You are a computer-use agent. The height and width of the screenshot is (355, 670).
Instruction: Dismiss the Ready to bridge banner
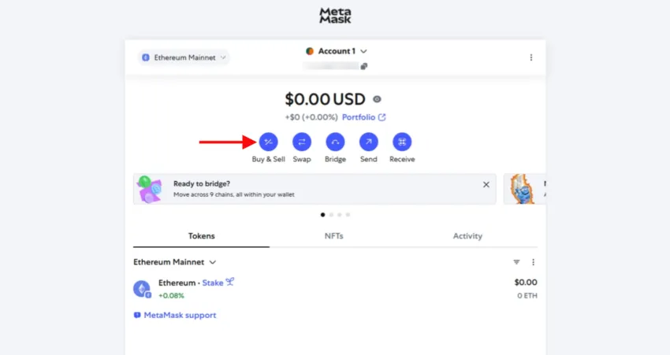486,184
